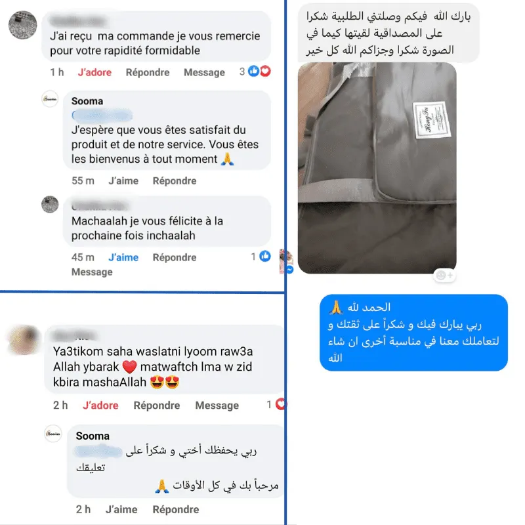This screenshot has height=525, width=525.
Task: Open the gray profile photo of the first commenter
Action: 23,25
